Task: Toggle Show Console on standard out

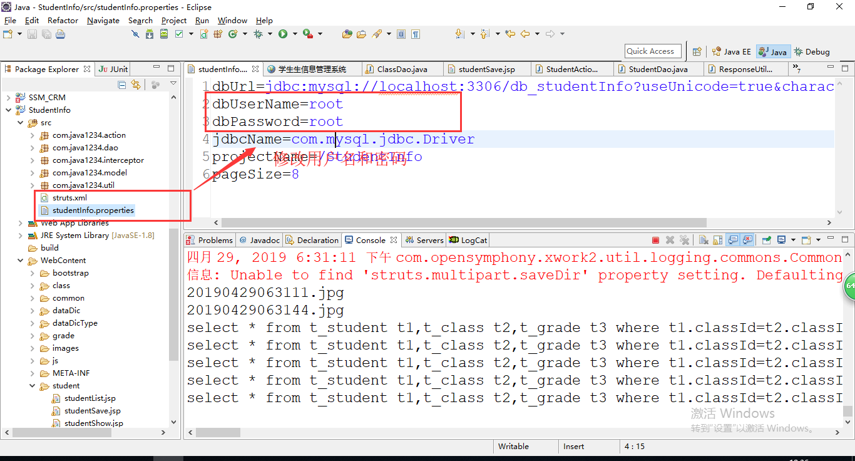Action: pos(733,240)
